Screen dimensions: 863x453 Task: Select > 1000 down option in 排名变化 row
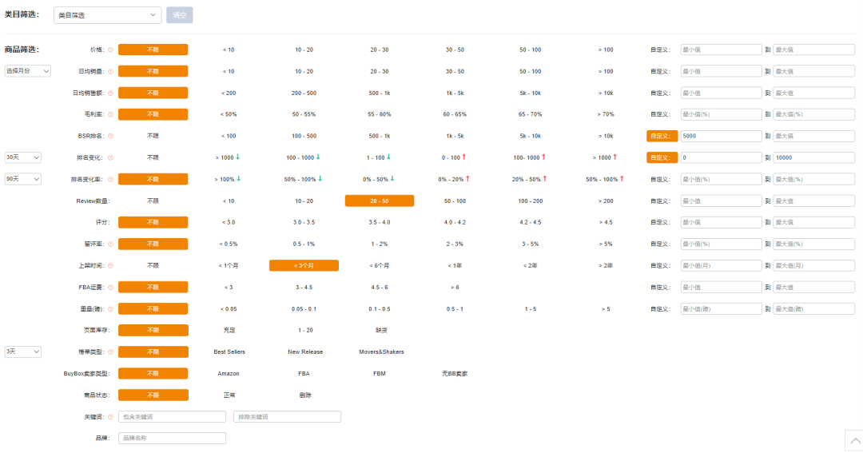(228, 157)
